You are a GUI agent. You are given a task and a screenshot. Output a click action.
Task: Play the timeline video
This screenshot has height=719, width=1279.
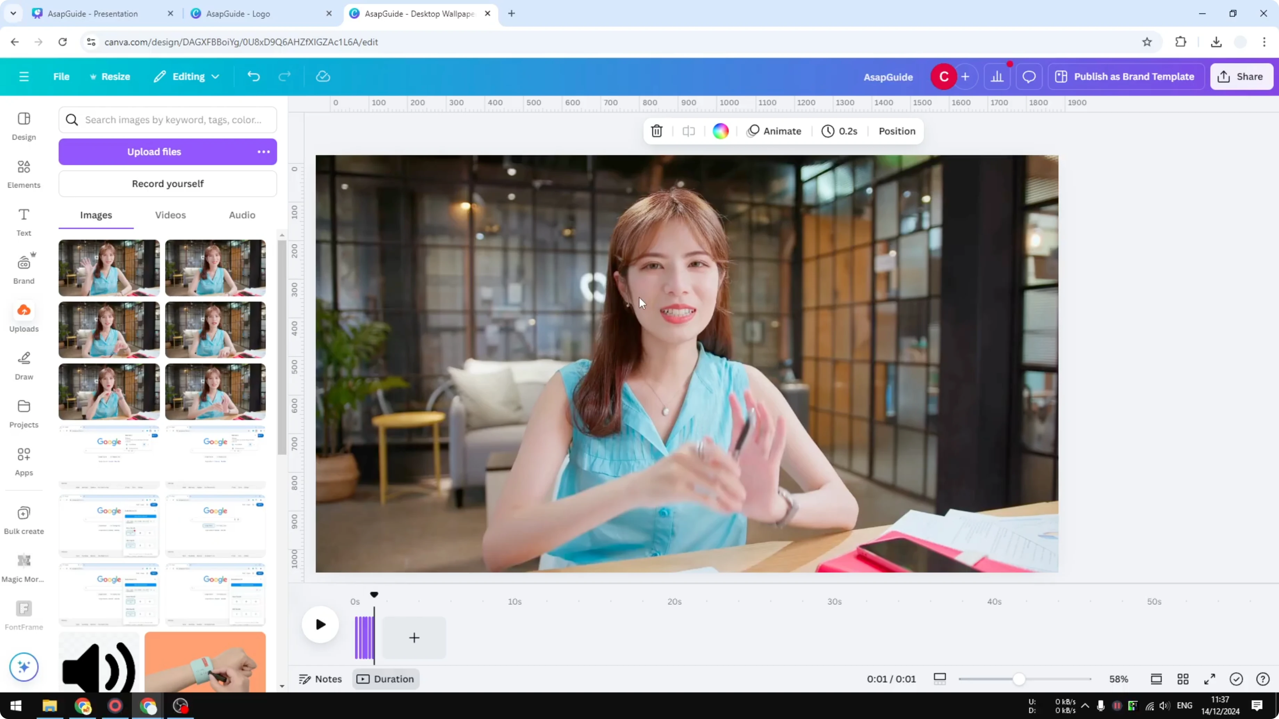pos(320,624)
